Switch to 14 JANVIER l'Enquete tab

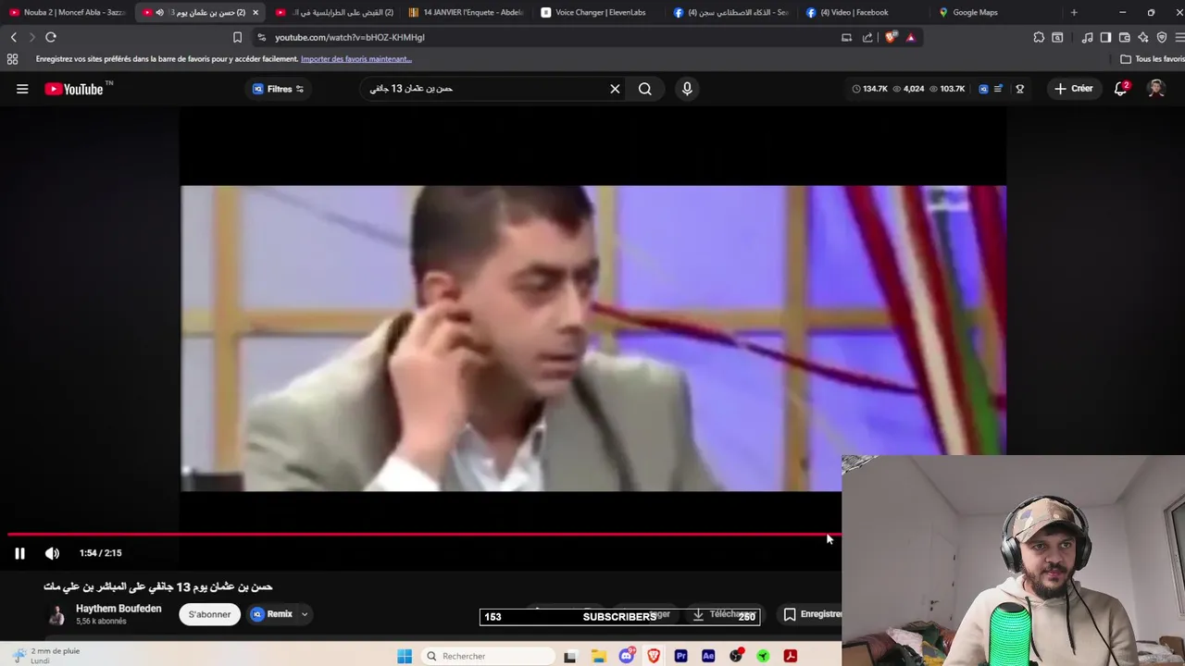[x=466, y=12]
